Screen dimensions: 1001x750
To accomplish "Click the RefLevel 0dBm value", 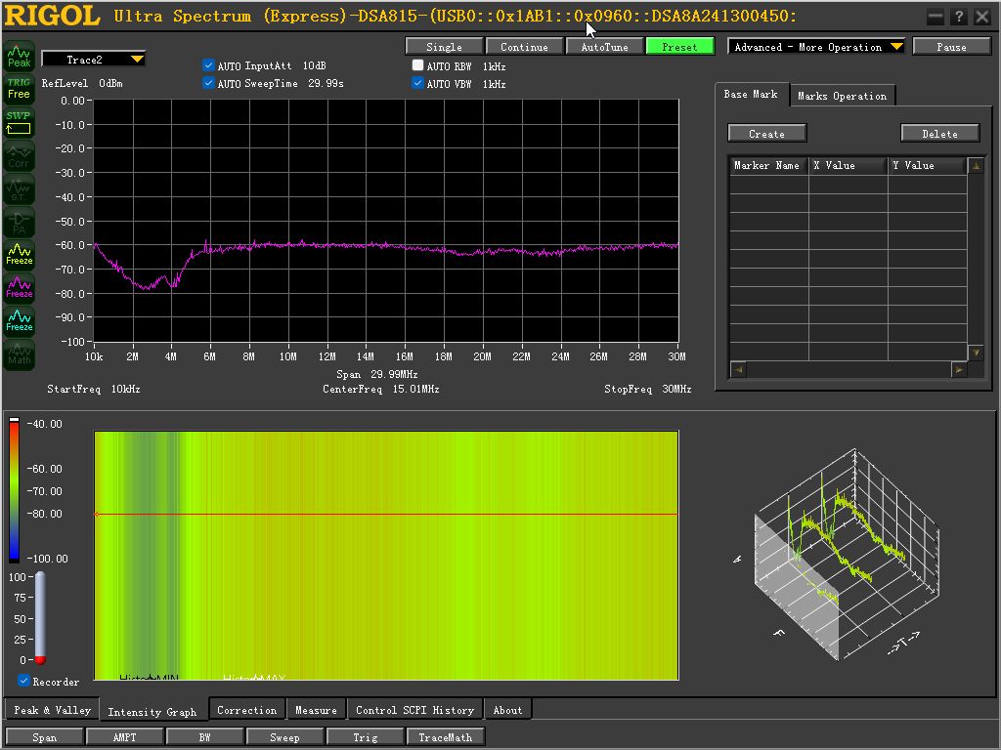I will (110, 84).
